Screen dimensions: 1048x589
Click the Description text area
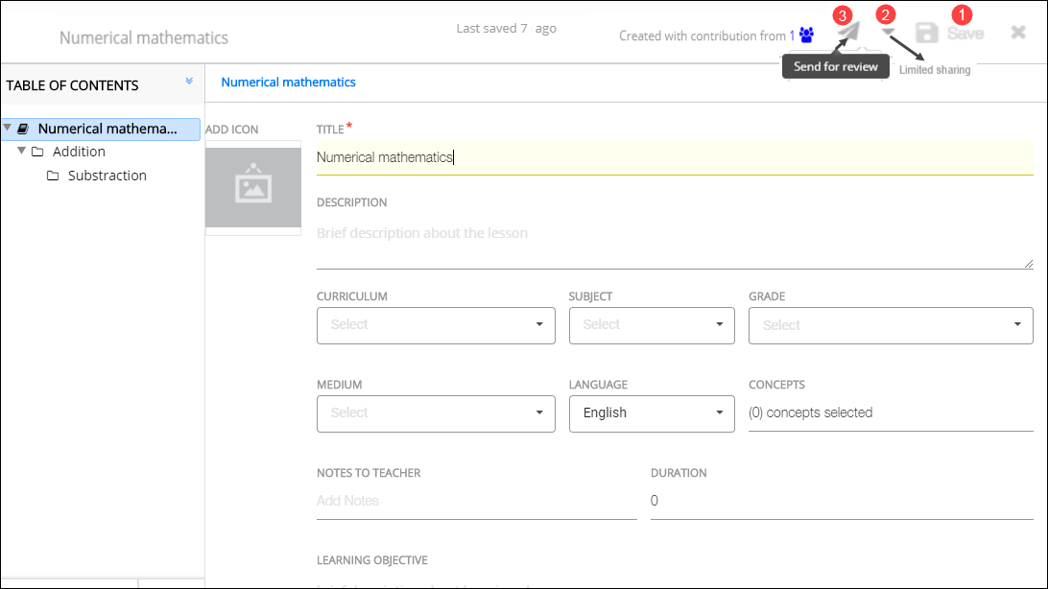(x=674, y=246)
